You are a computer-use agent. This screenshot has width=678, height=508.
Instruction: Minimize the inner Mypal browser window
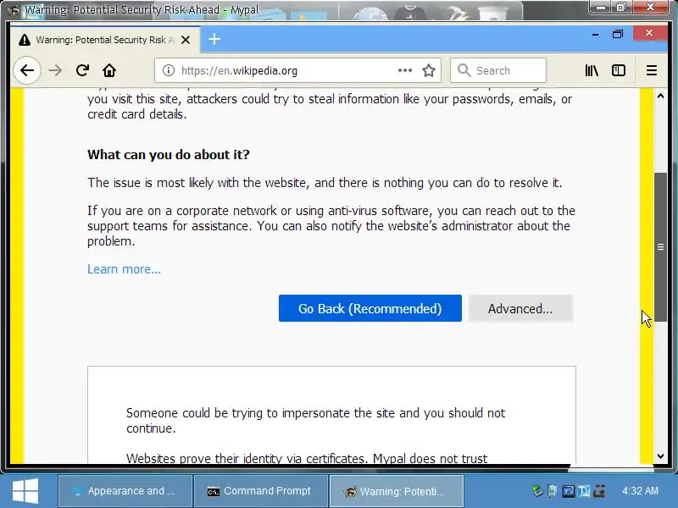(x=596, y=34)
